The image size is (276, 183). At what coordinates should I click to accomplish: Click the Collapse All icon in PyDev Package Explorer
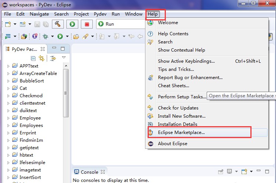pyautogui.click(x=33, y=58)
